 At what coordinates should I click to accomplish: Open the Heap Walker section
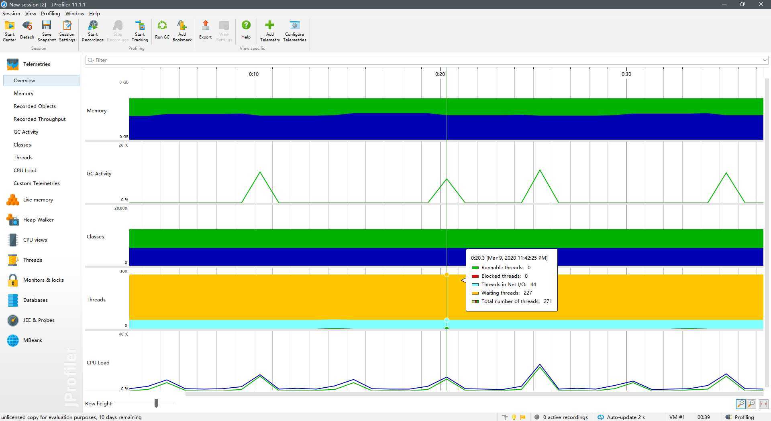click(x=38, y=220)
